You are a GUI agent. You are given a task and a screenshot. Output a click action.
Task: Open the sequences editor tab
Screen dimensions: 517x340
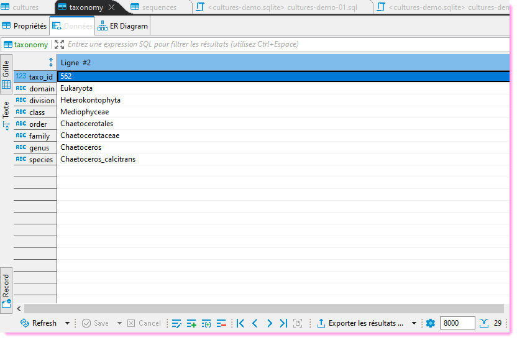(154, 7)
